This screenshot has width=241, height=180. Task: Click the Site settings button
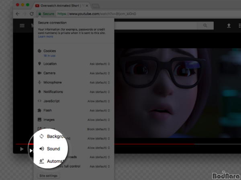point(49,176)
